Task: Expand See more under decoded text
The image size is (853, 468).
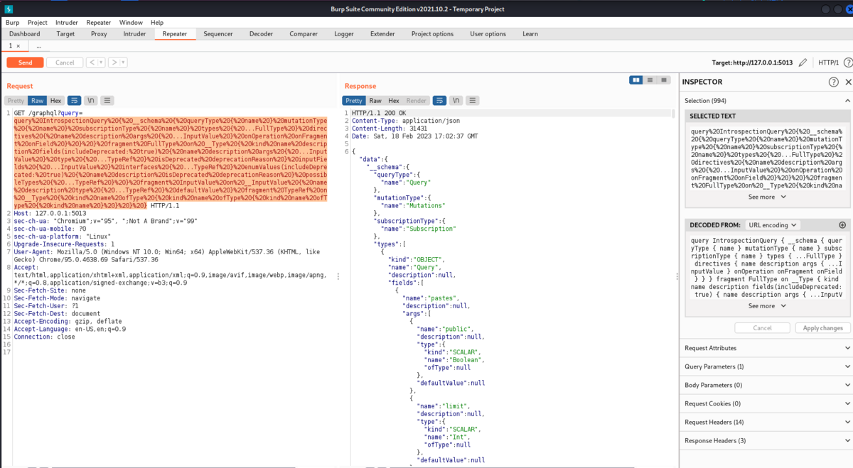Action: pyautogui.click(x=767, y=306)
